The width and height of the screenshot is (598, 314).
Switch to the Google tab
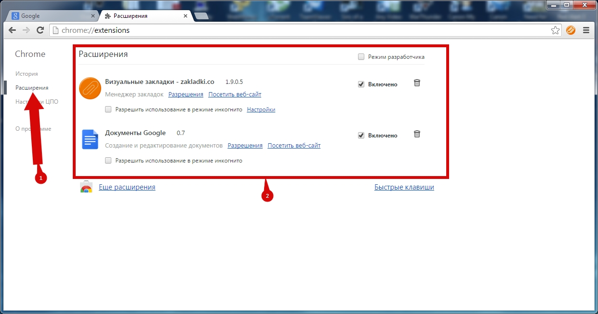click(x=53, y=16)
